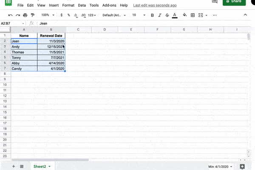The height and width of the screenshot is (170, 255).
Task: Open the fill color tool
Action: pos(184,15)
